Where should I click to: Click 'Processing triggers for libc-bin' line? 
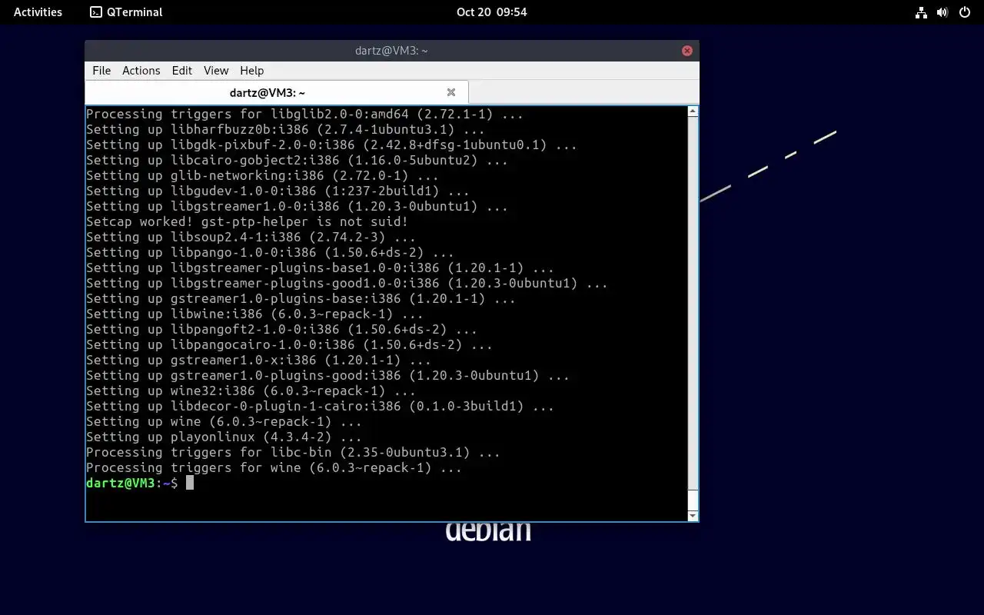tap(293, 452)
